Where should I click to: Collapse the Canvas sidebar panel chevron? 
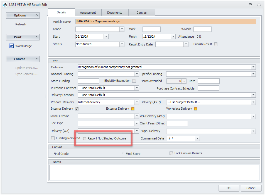[36, 59]
